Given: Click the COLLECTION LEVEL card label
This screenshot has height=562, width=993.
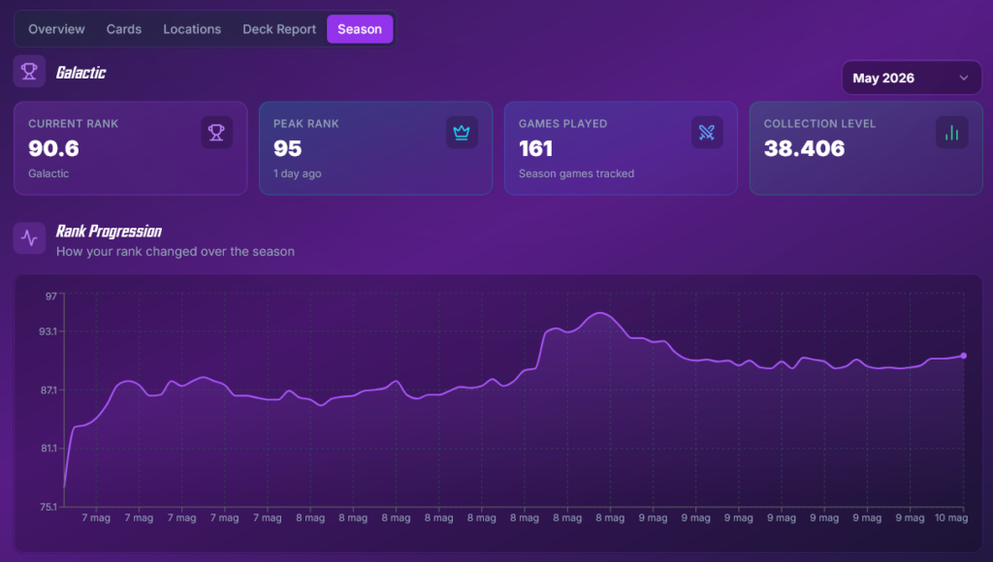Looking at the screenshot, I should click(x=819, y=123).
